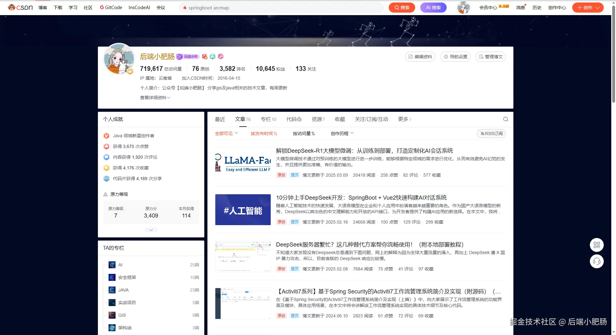The height and width of the screenshot is (335, 616).
Task: Open article DeepSeek服务器繁忙 title
Action: click(370, 245)
